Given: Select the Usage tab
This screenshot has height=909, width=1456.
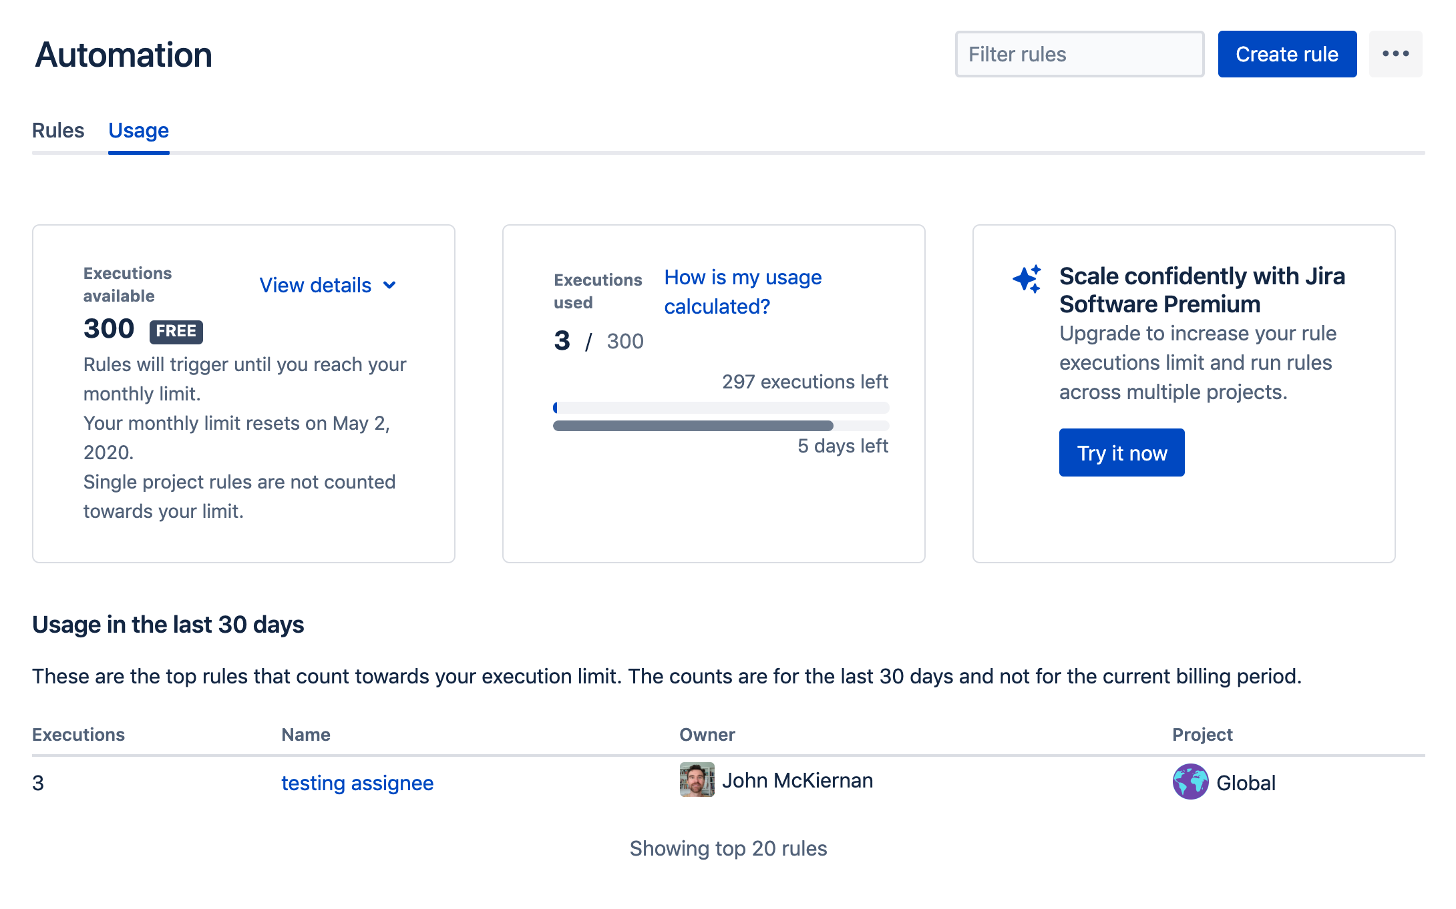Looking at the screenshot, I should tap(138, 130).
